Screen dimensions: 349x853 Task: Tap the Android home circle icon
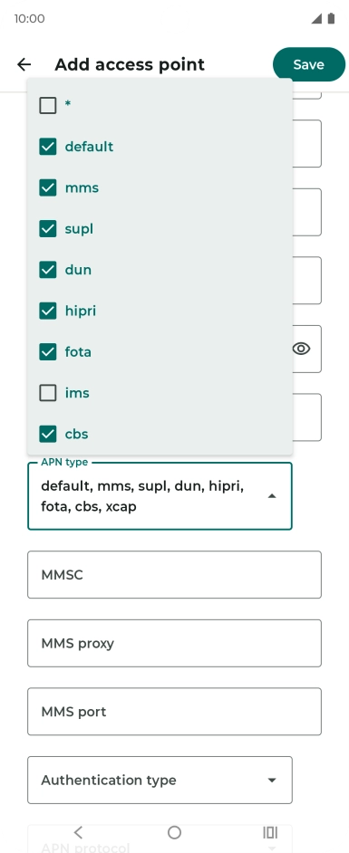pos(174,832)
